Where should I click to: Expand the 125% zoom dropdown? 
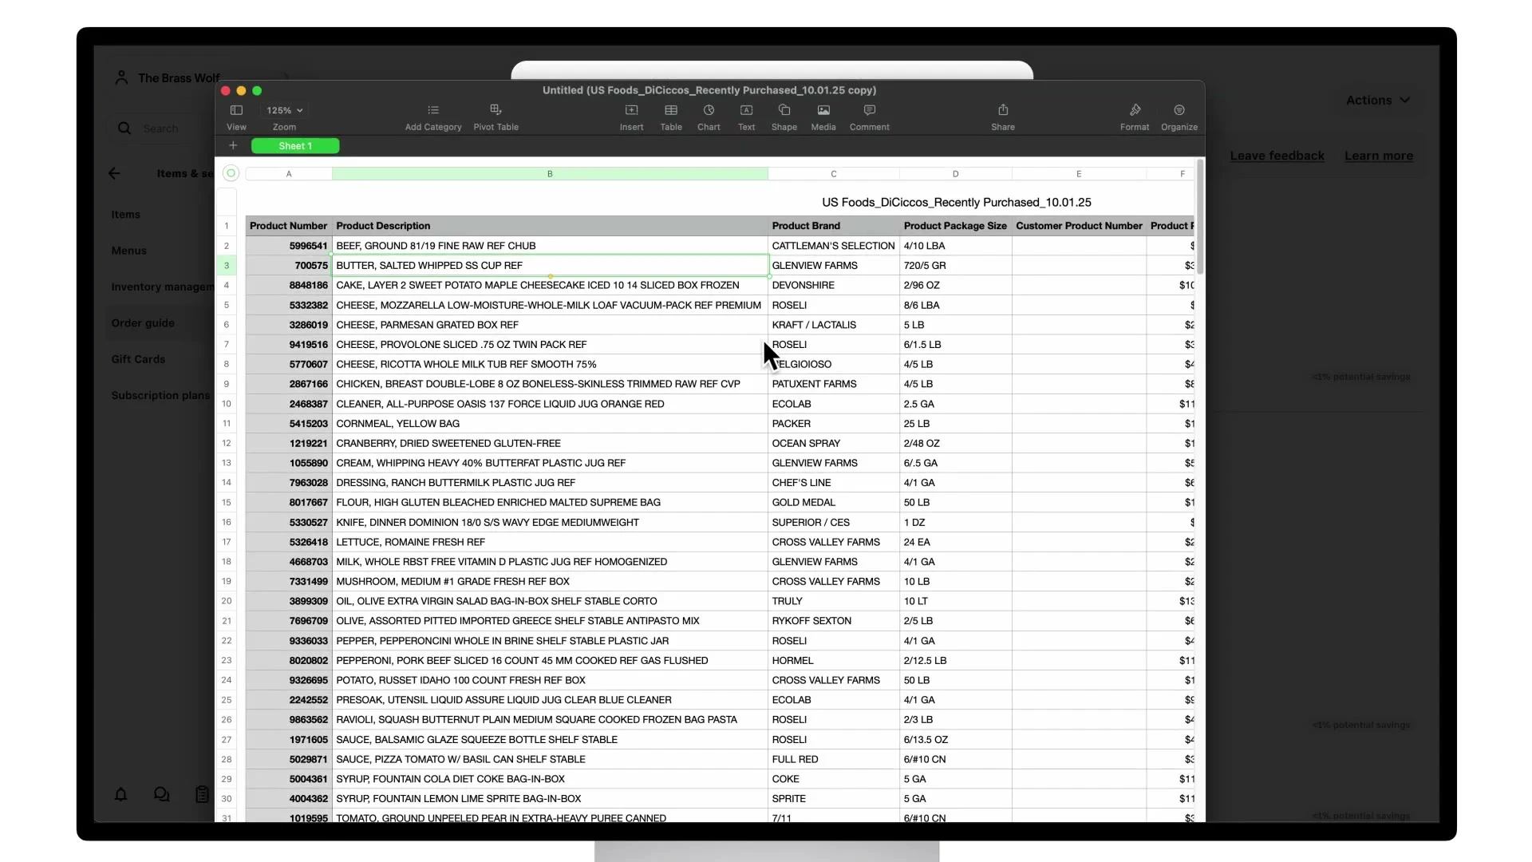[x=285, y=111]
